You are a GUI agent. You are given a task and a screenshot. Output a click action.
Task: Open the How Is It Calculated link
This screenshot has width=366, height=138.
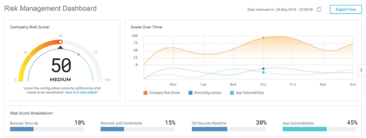[81, 92]
